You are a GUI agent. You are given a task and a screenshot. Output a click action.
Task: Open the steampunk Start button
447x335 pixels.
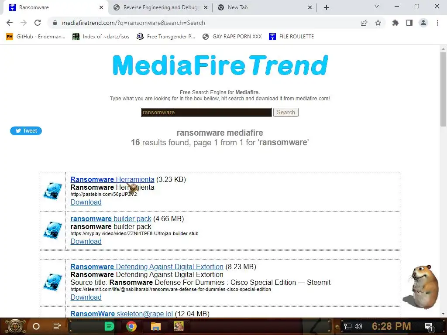coord(15,326)
